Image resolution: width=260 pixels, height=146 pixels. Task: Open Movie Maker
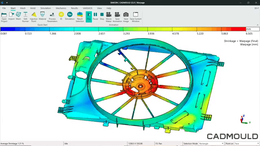point(109,17)
